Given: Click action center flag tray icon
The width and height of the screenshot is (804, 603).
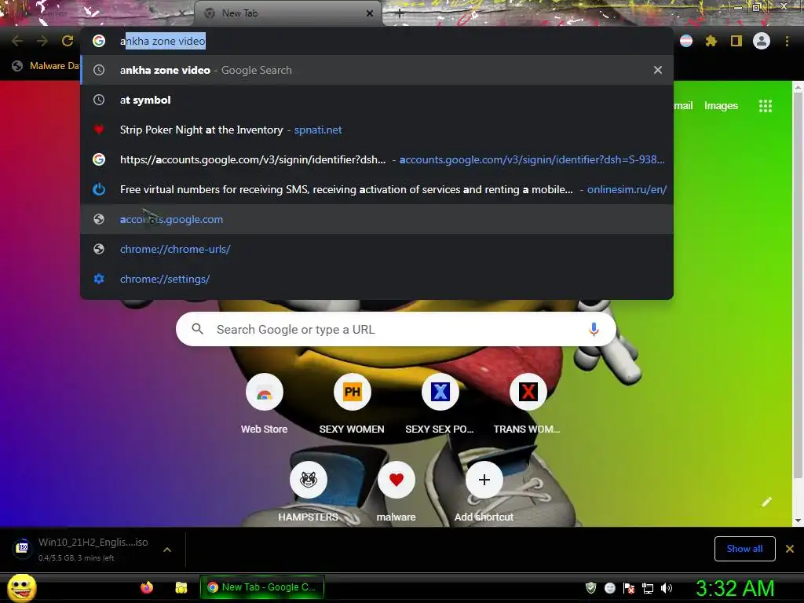Looking at the screenshot, I should (629, 588).
